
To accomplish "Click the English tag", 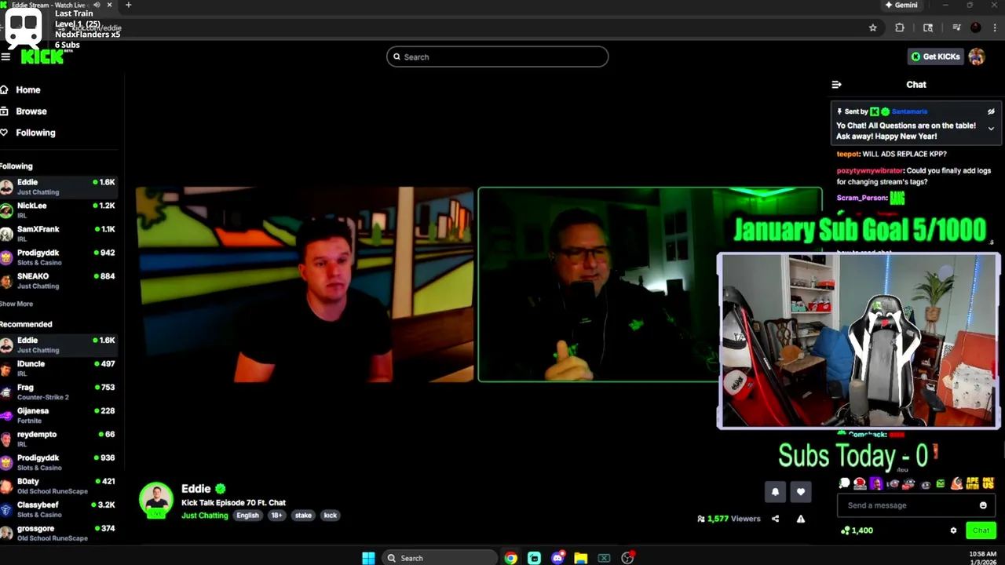I will [x=247, y=516].
